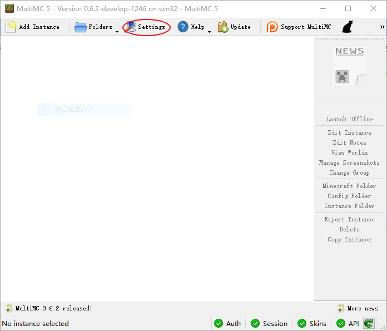Click the Update toolbar label

[241, 27]
